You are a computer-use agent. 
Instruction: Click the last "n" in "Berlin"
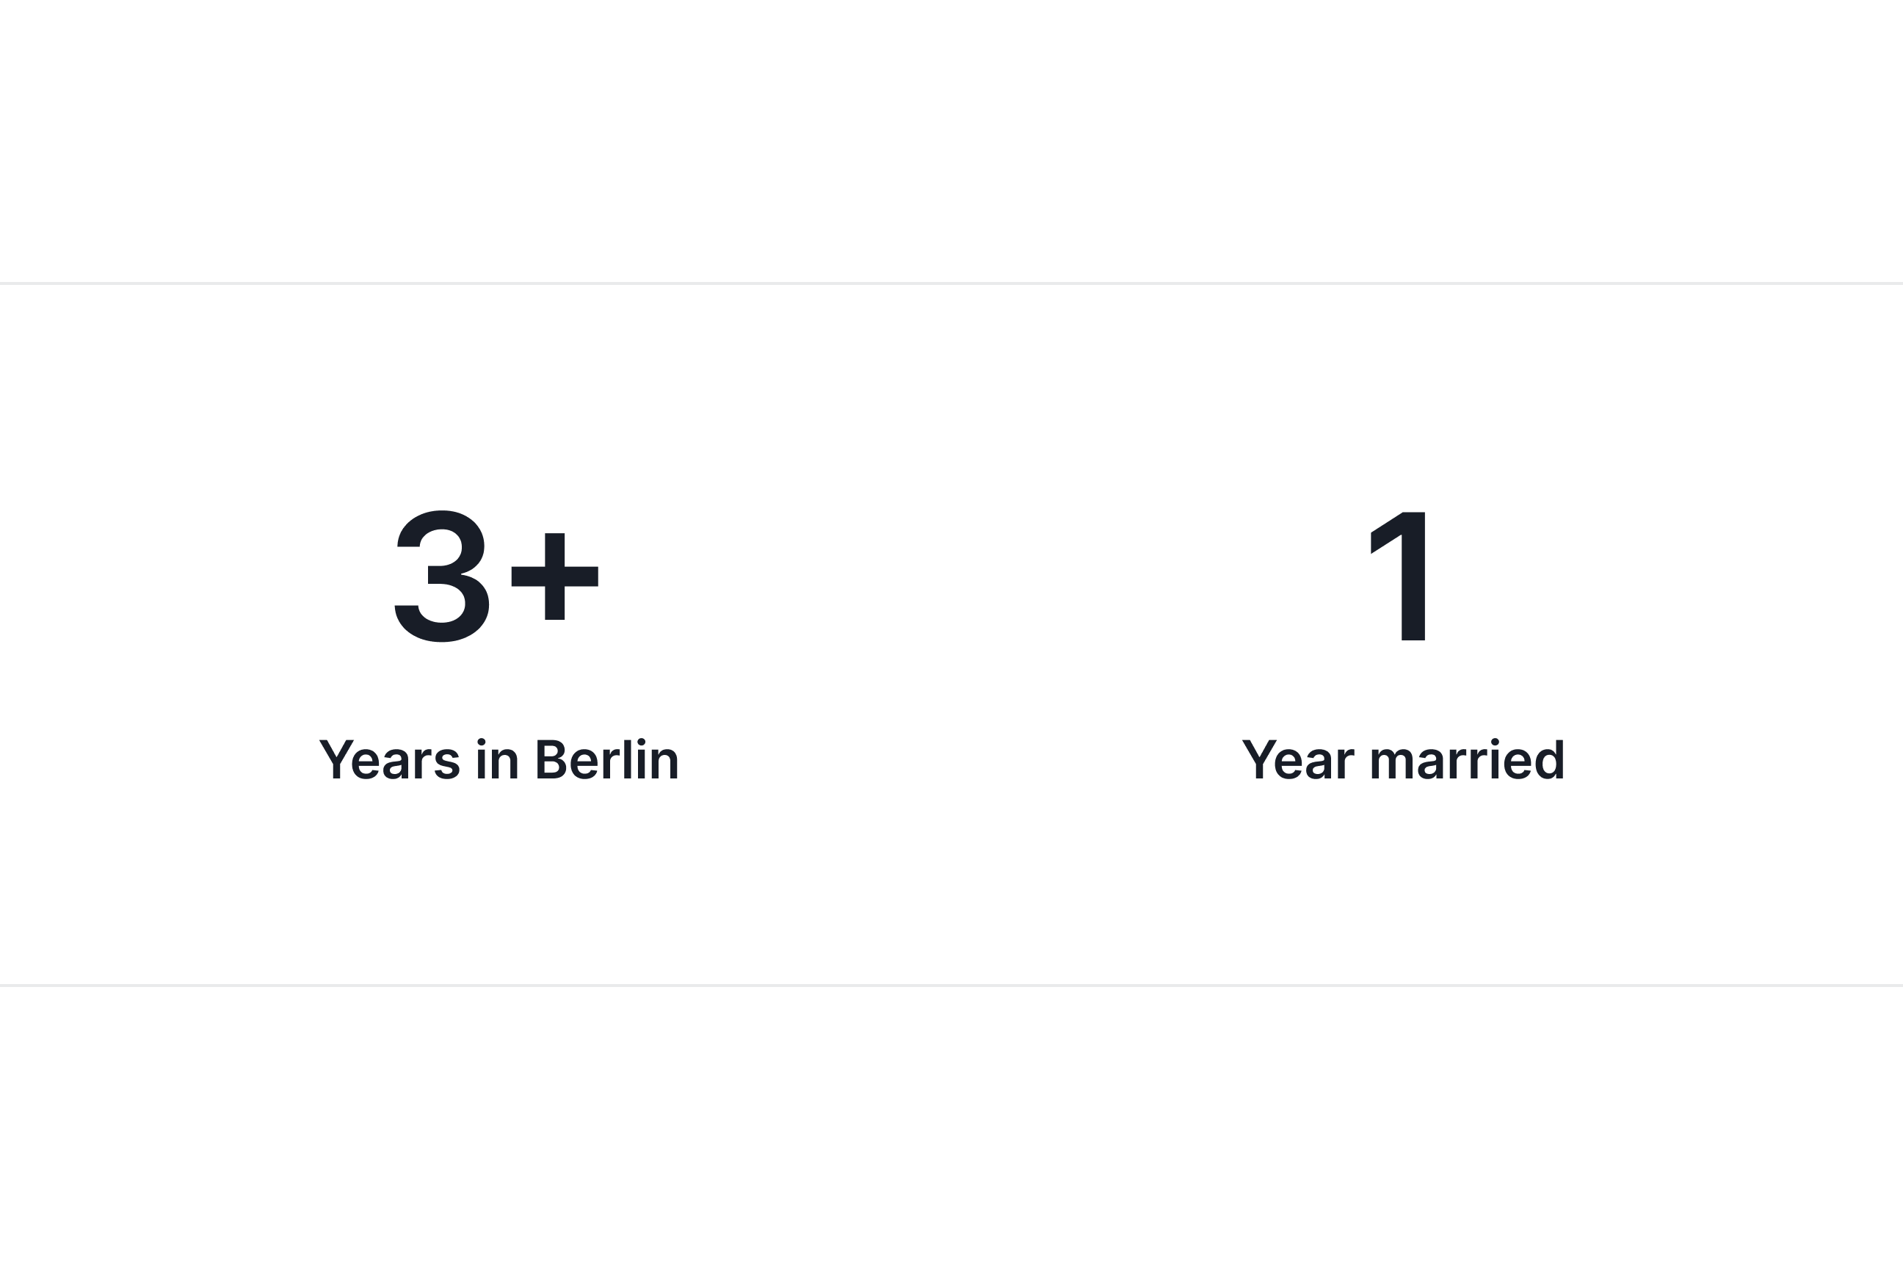[x=664, y=763]
